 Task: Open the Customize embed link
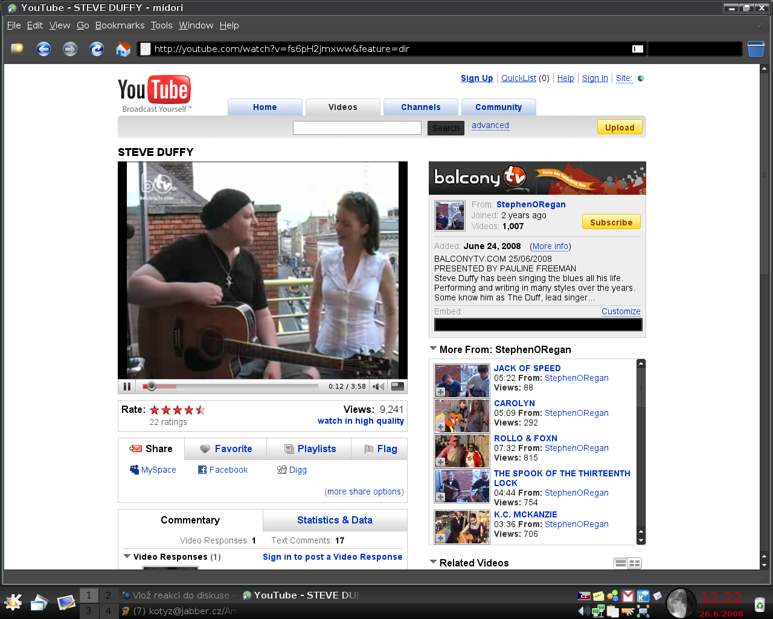coord(621,311)
